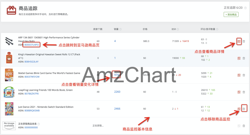Open LeapFrog 100 Words Book details
This screenshot has width=250, height=135.
coord(239,92)
